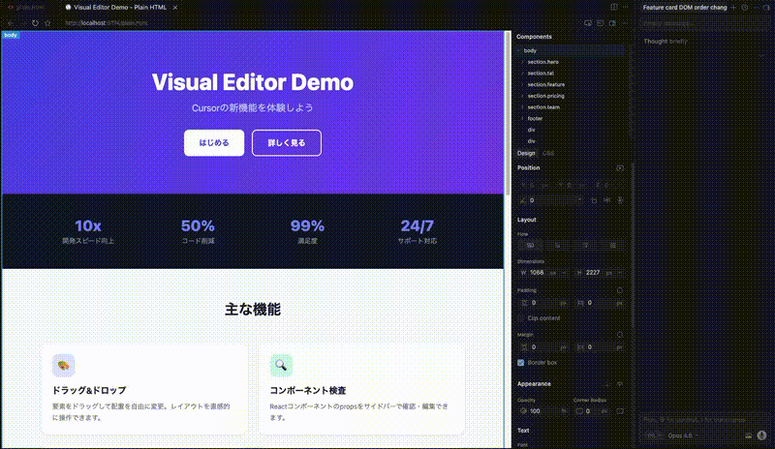Click the independent margin sides icon
The height and width of the screenshot is (449, 775).
(x=620, y=335)
